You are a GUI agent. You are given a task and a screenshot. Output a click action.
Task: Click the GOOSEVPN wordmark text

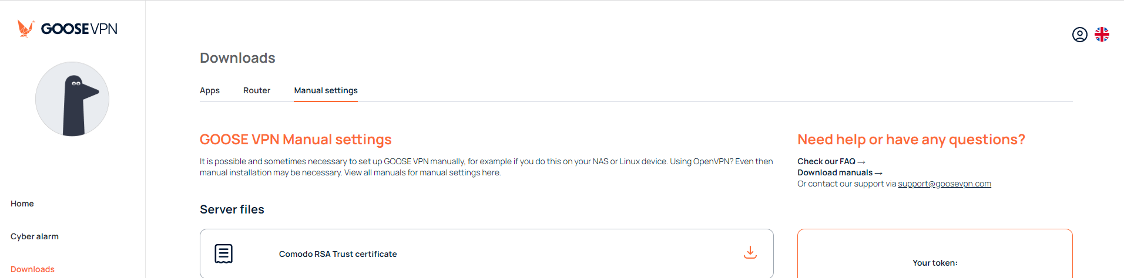coord(79,29)
